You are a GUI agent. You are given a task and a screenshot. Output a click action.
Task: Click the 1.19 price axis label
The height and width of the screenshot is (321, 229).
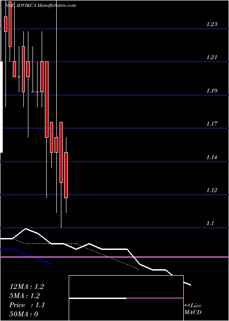[x=212, y=91]
